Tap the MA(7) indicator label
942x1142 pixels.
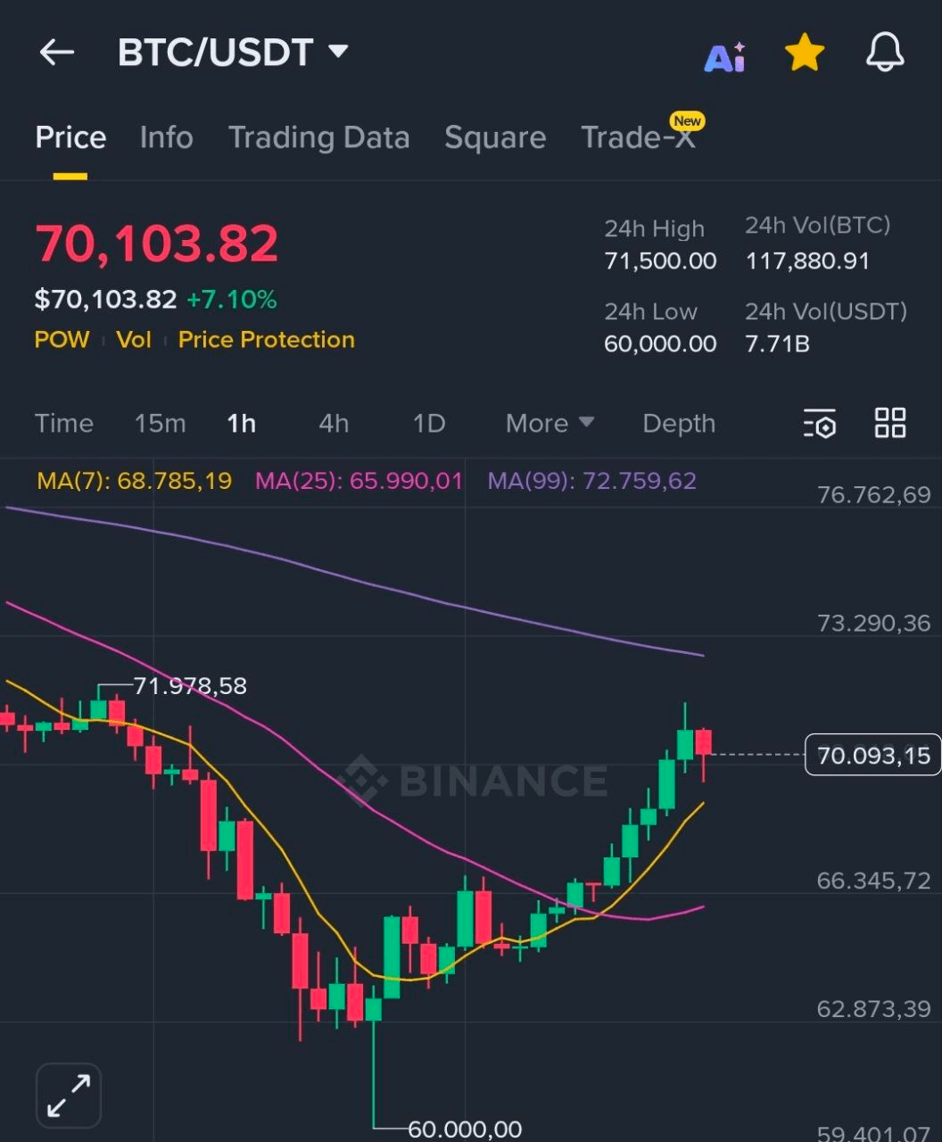click(x=134, y=482)
